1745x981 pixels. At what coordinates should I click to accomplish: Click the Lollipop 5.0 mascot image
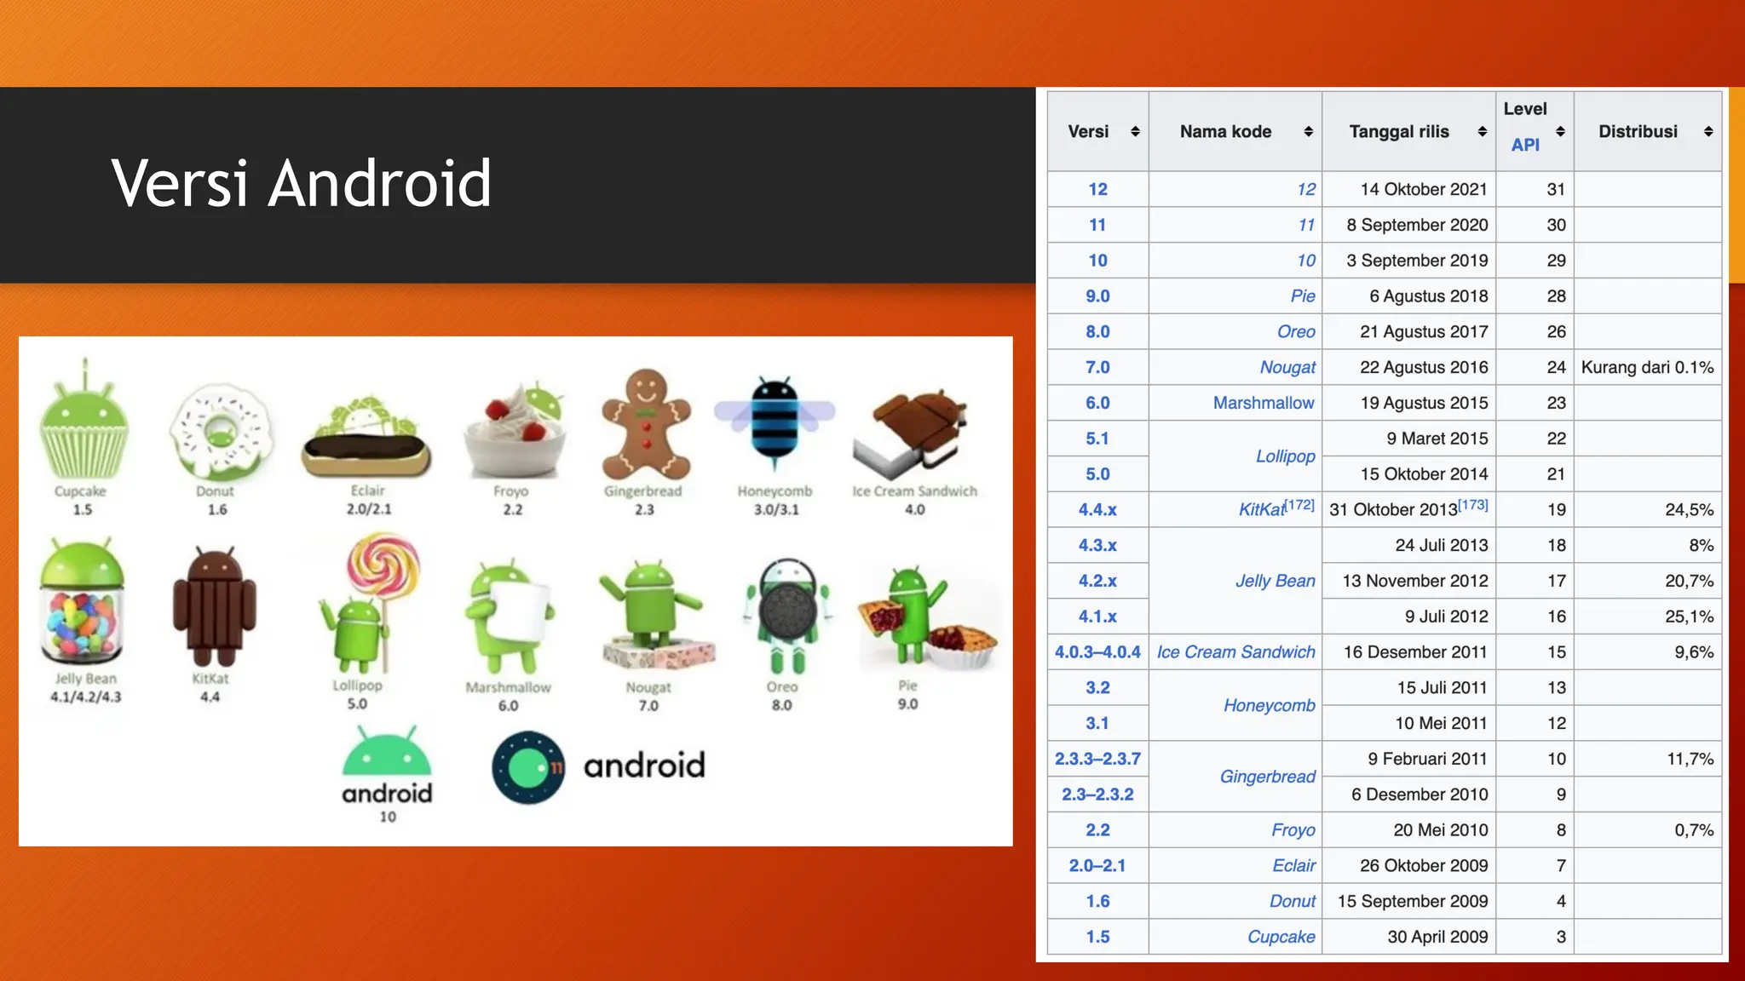(x=371, y=603)
